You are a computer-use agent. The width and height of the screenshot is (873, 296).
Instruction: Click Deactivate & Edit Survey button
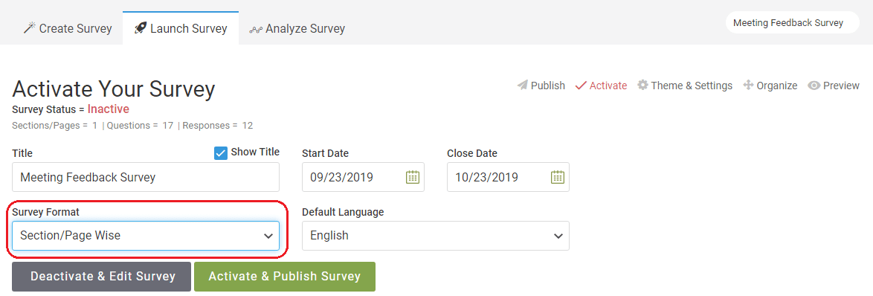(x=101, y=277)
